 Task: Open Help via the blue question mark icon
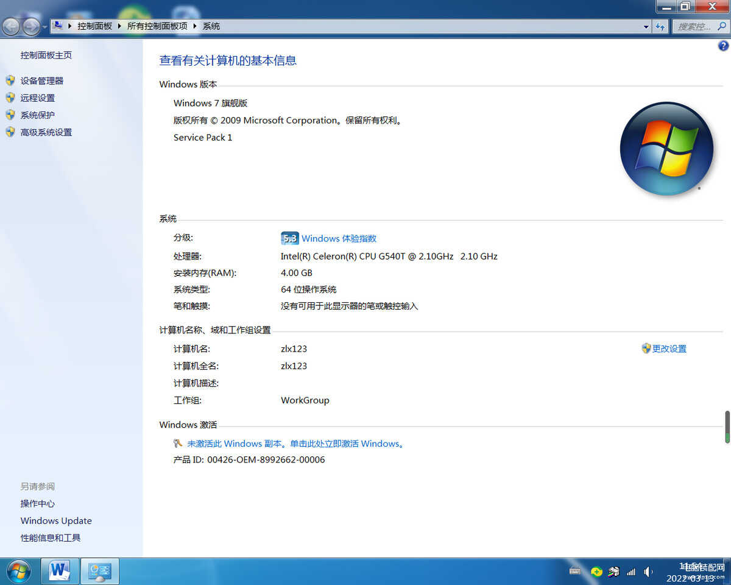coord(724,46)
